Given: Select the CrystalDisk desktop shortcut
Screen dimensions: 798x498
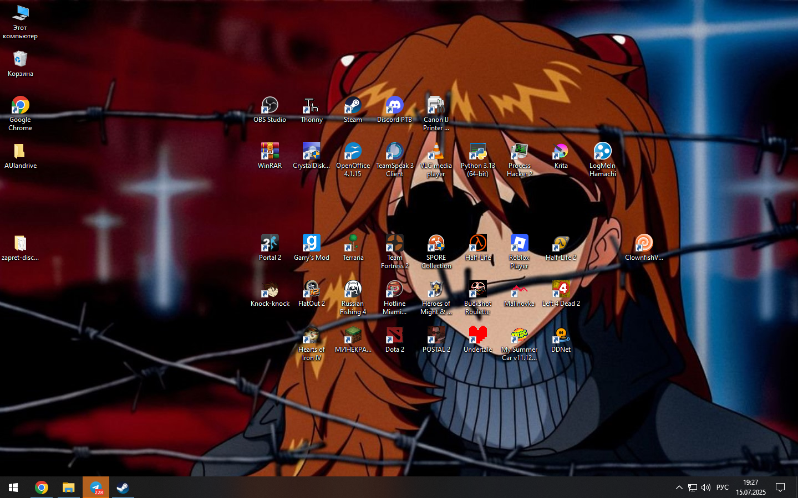Looking at the screenshot, I should pyautogui.click(x=312, y=156).
